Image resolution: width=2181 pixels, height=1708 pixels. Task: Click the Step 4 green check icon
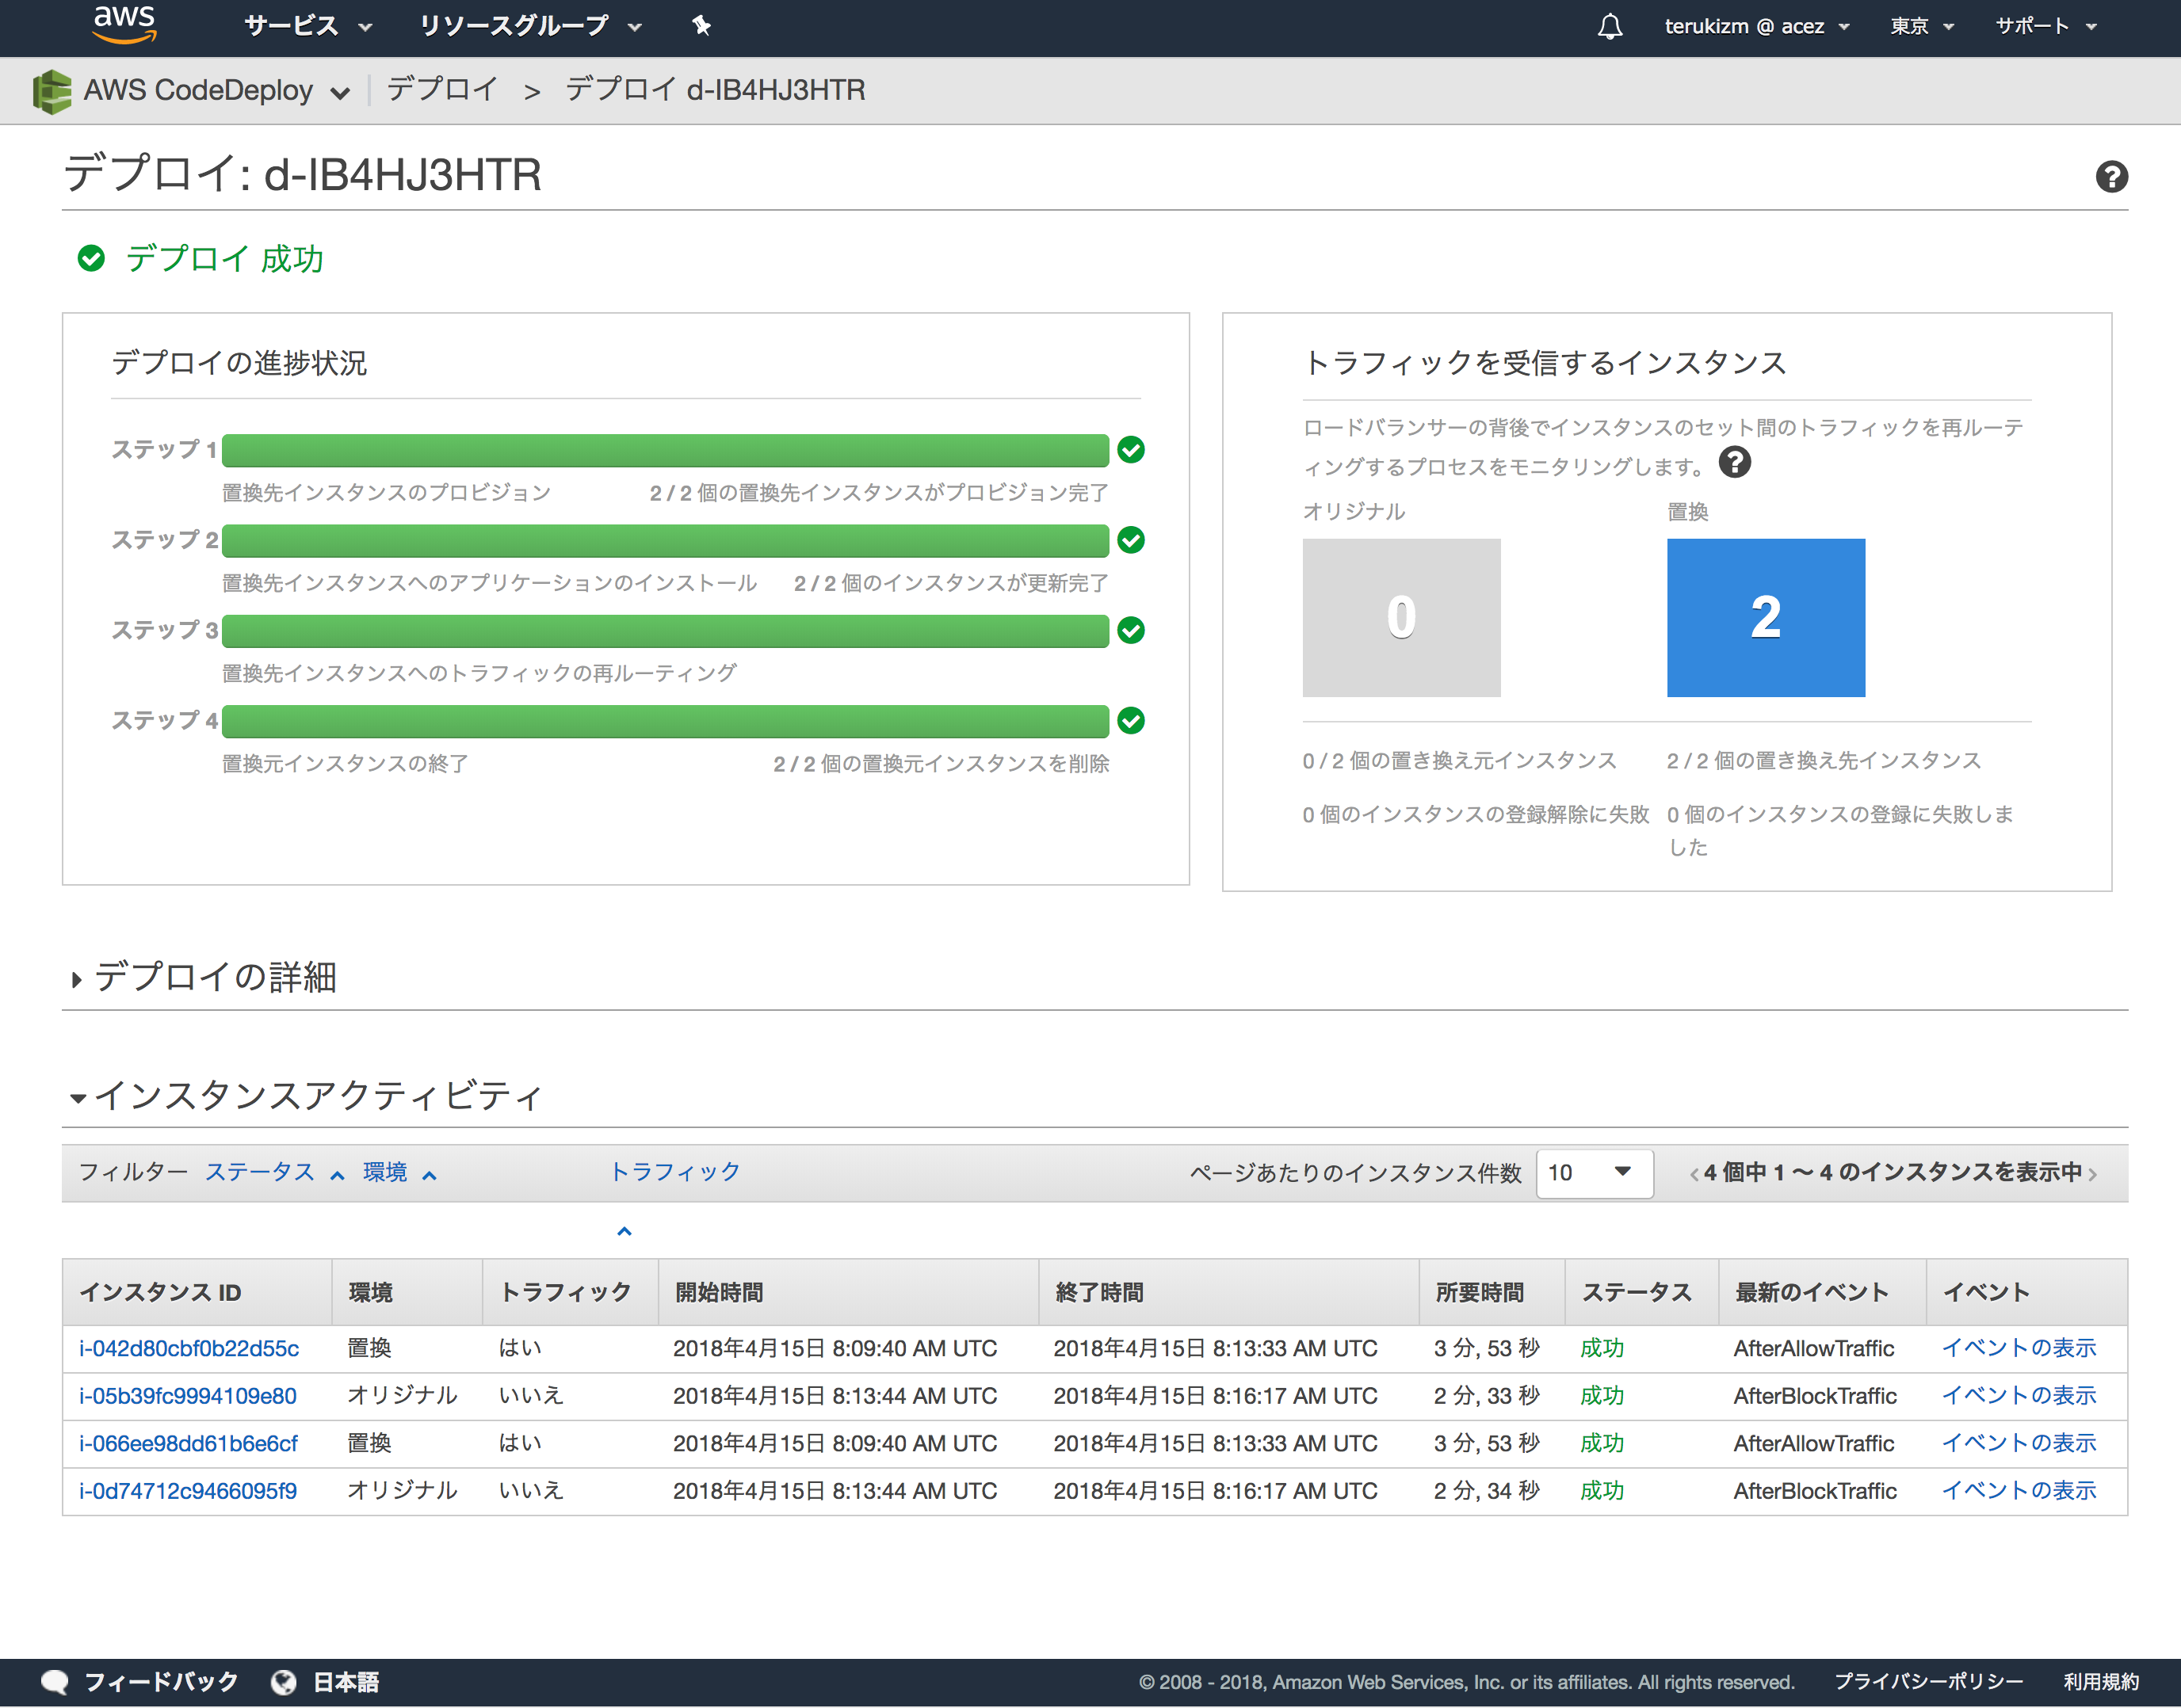click(x=1132, y=720)
